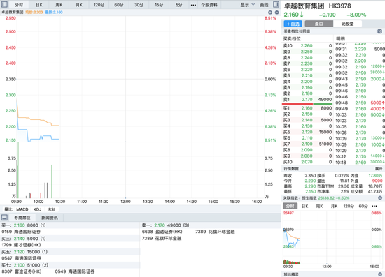Click the info icon next to 短线精灵

pos(380,274)
